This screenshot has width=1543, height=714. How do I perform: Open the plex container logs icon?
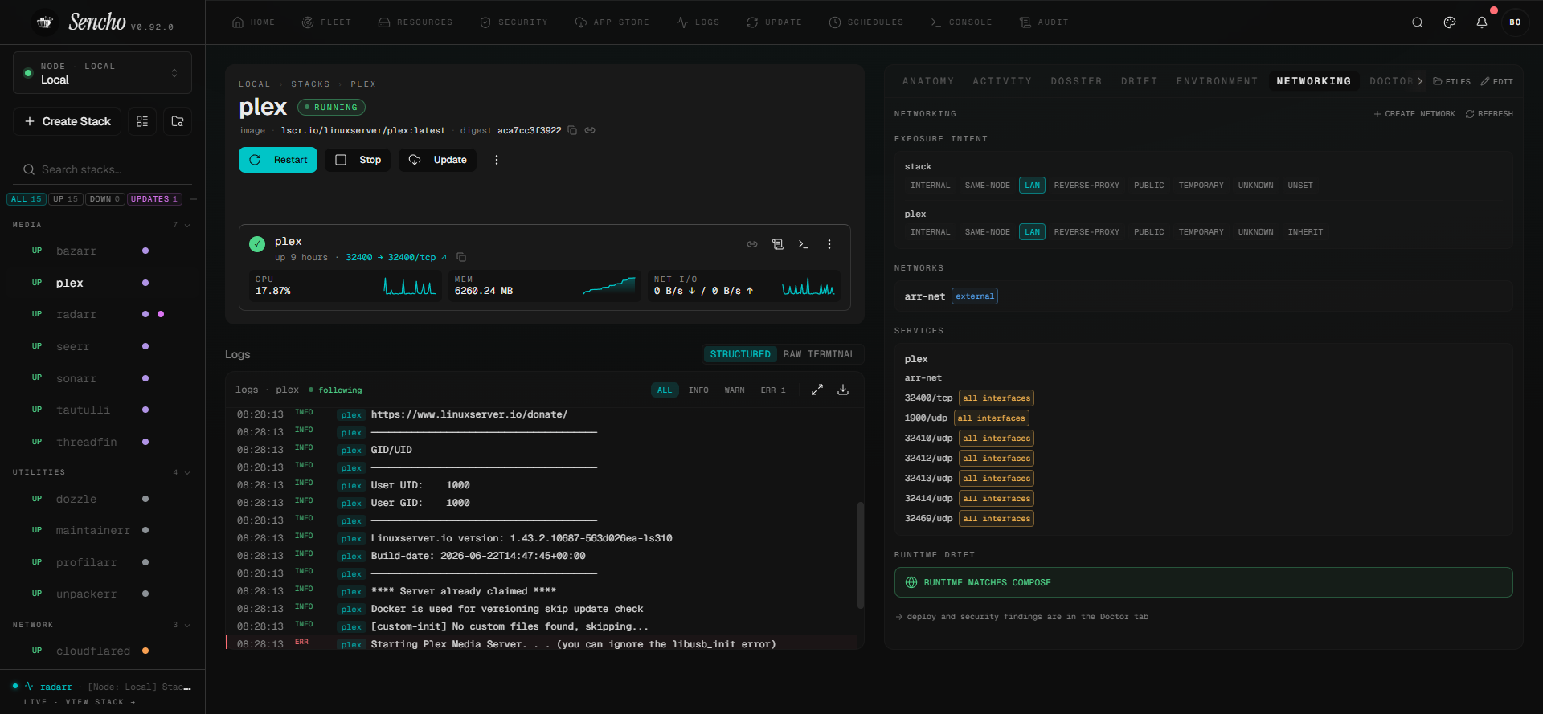click(x=778, y=244)
